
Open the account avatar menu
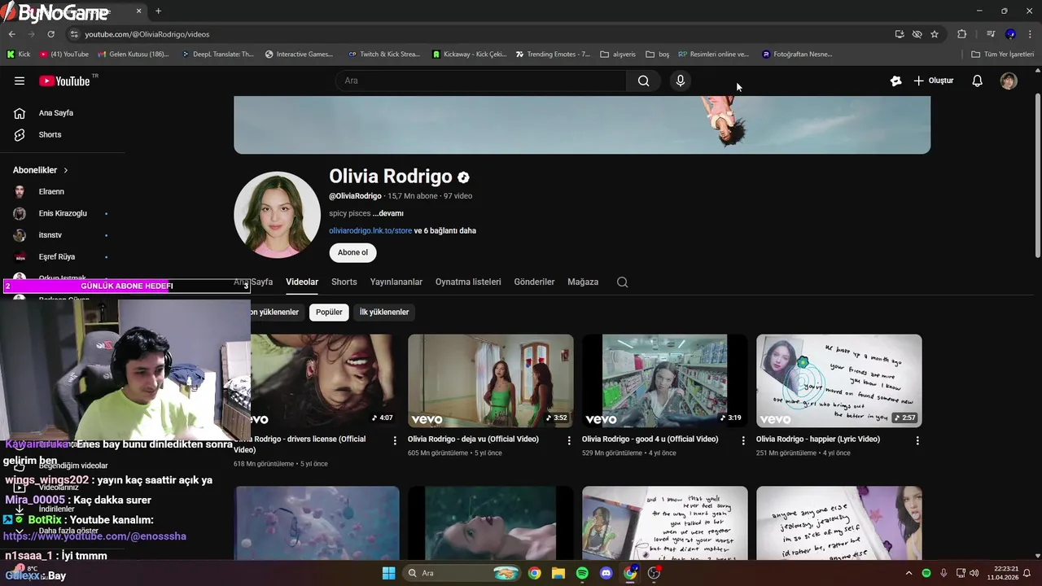pyautogui.click(x=1009, y=81)
